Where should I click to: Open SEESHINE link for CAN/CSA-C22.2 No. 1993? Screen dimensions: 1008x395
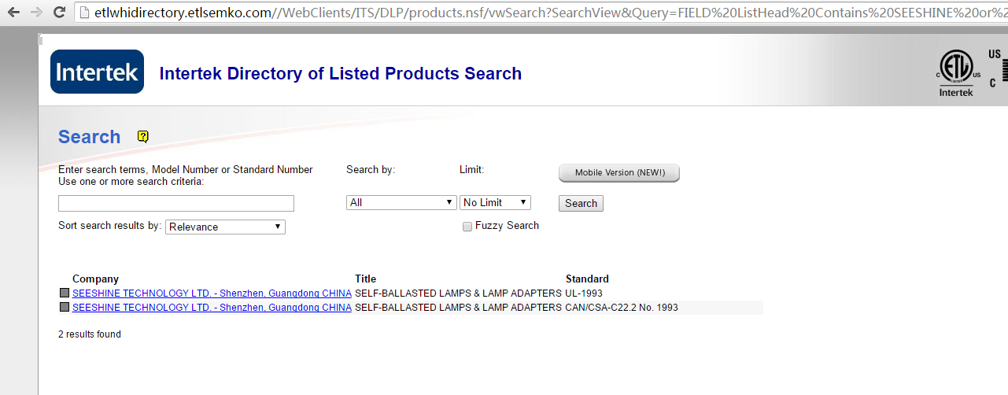pos(212,308)
